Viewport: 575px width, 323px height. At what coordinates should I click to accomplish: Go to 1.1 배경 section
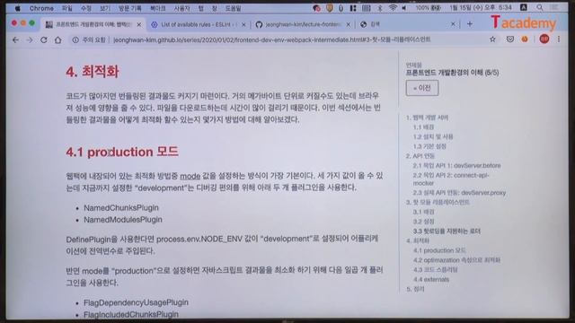click(423, 127)
